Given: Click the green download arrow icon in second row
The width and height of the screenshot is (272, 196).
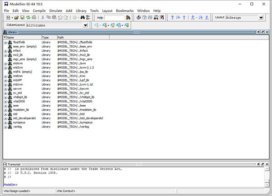Looking at the screenshot, I should tap(127, 25).
